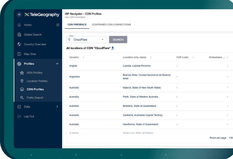Click Rows per page label

tap(218, 138)
